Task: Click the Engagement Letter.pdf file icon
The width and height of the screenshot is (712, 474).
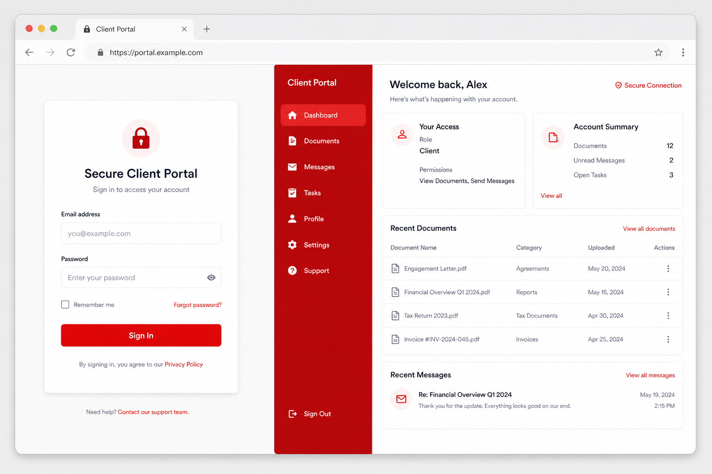Action: pos(395,268)
